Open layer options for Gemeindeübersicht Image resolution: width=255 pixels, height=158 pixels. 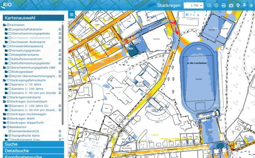pyautogui.click(x=60, y=131)
